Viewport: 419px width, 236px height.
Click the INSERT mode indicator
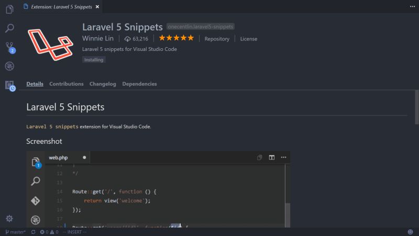74,232
